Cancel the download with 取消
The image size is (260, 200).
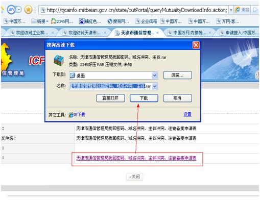(x=178, y=98)
